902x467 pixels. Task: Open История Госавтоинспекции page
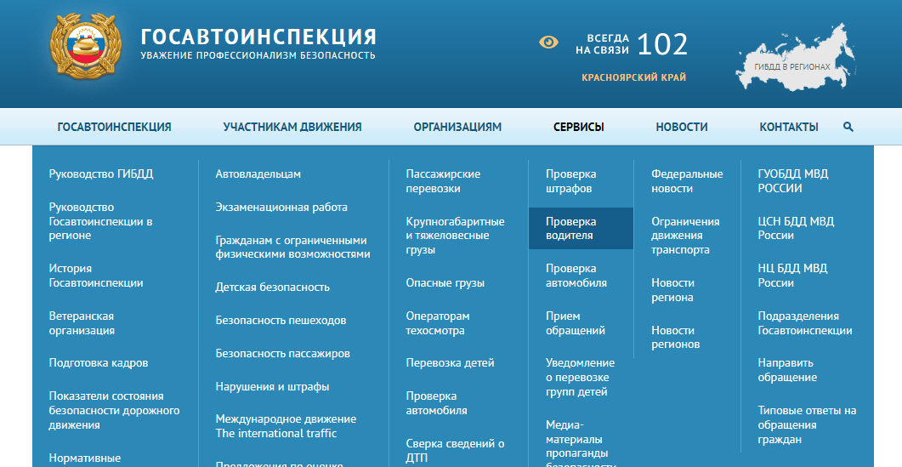tap(95, 276)
